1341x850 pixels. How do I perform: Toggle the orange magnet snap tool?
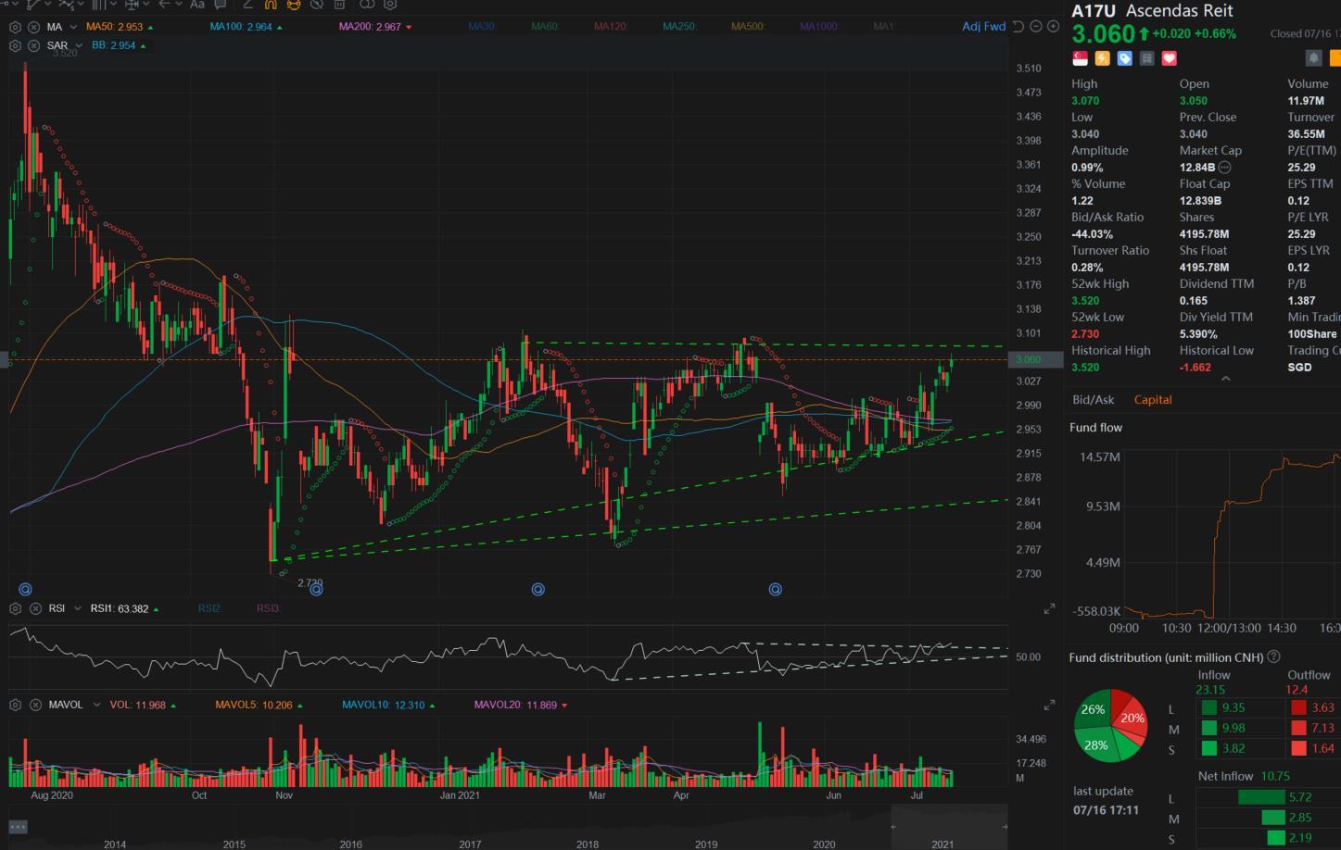click(x=271, y=4)
